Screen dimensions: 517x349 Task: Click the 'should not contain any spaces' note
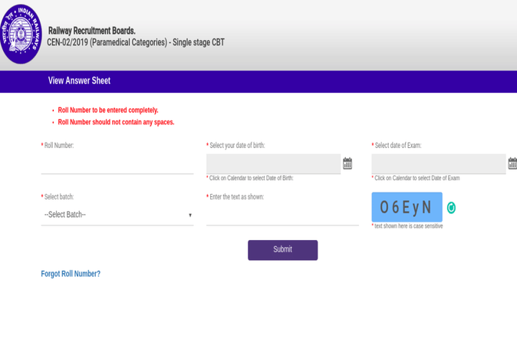[116, 122]
